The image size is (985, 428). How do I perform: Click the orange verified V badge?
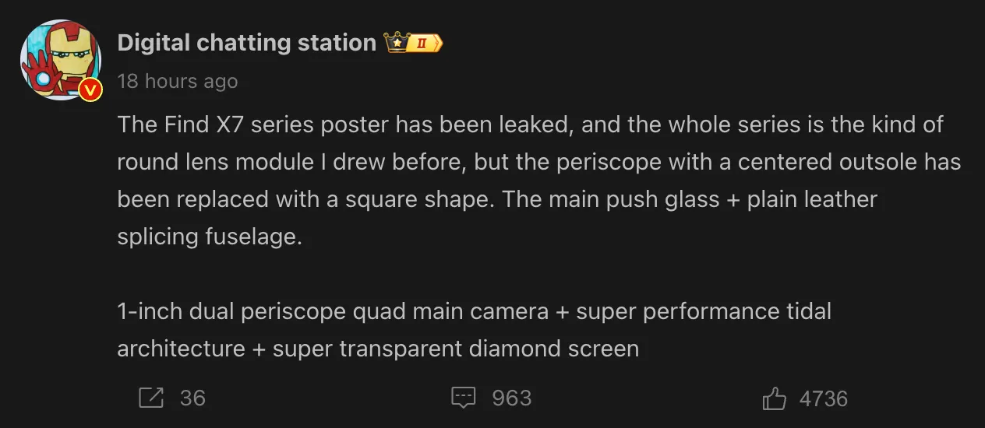point(90,90)
